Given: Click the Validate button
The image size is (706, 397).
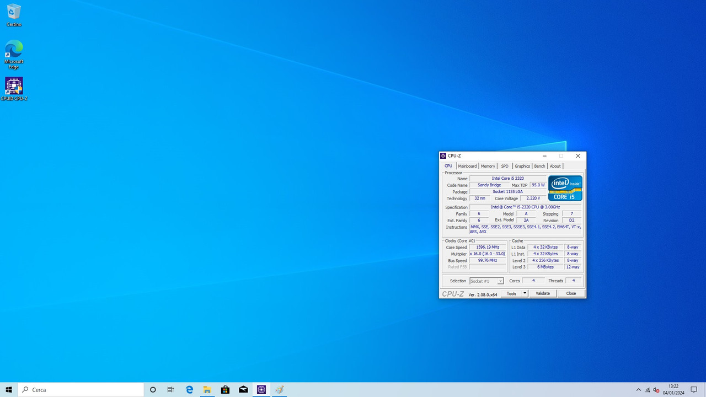Looking at the screenshot, I should coord(543,293).
